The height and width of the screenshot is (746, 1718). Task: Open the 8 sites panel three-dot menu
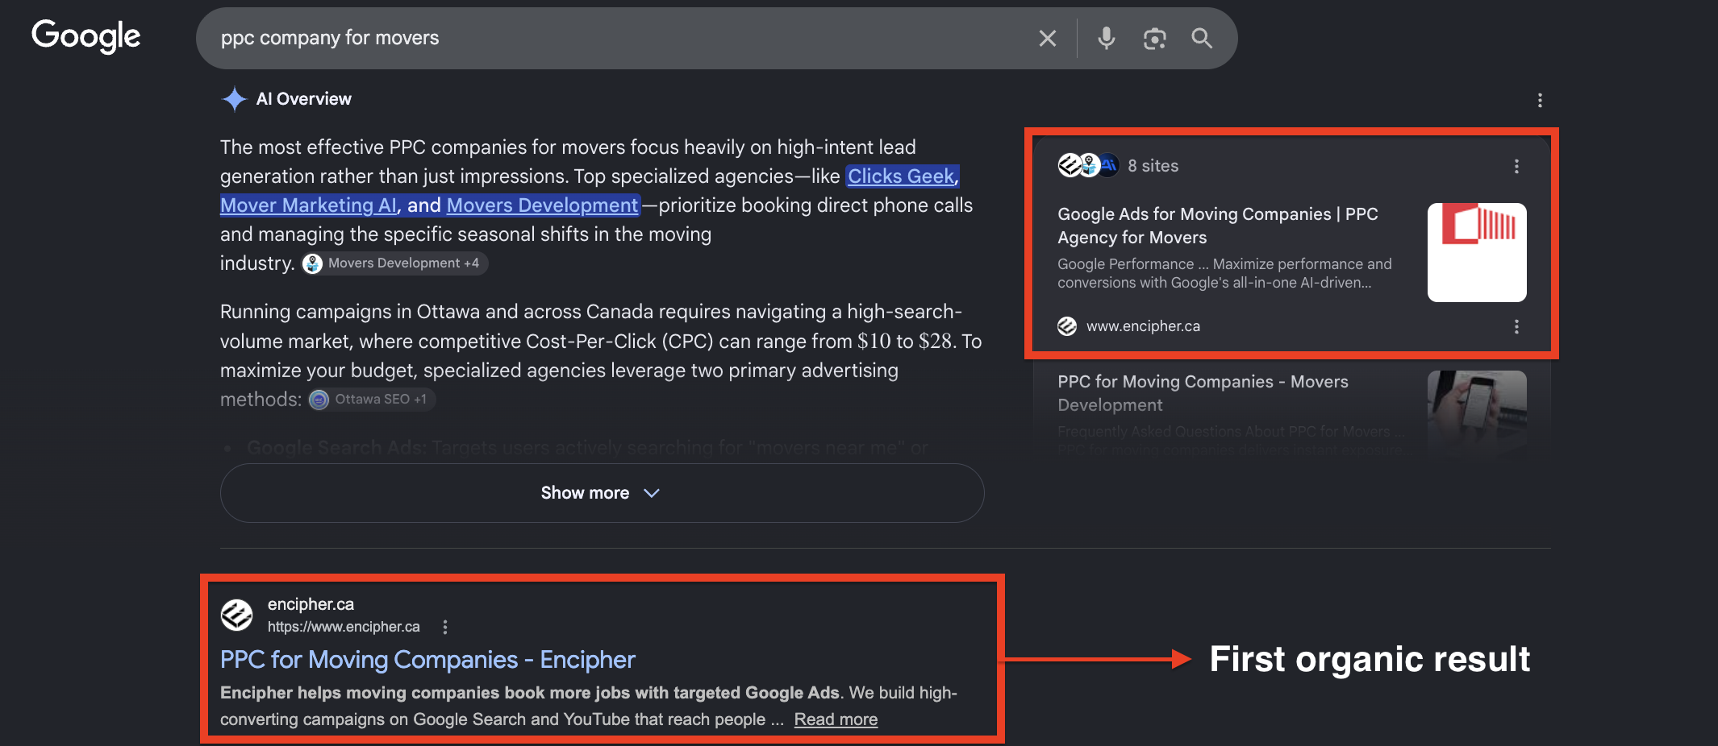(x=1516, y=166)
